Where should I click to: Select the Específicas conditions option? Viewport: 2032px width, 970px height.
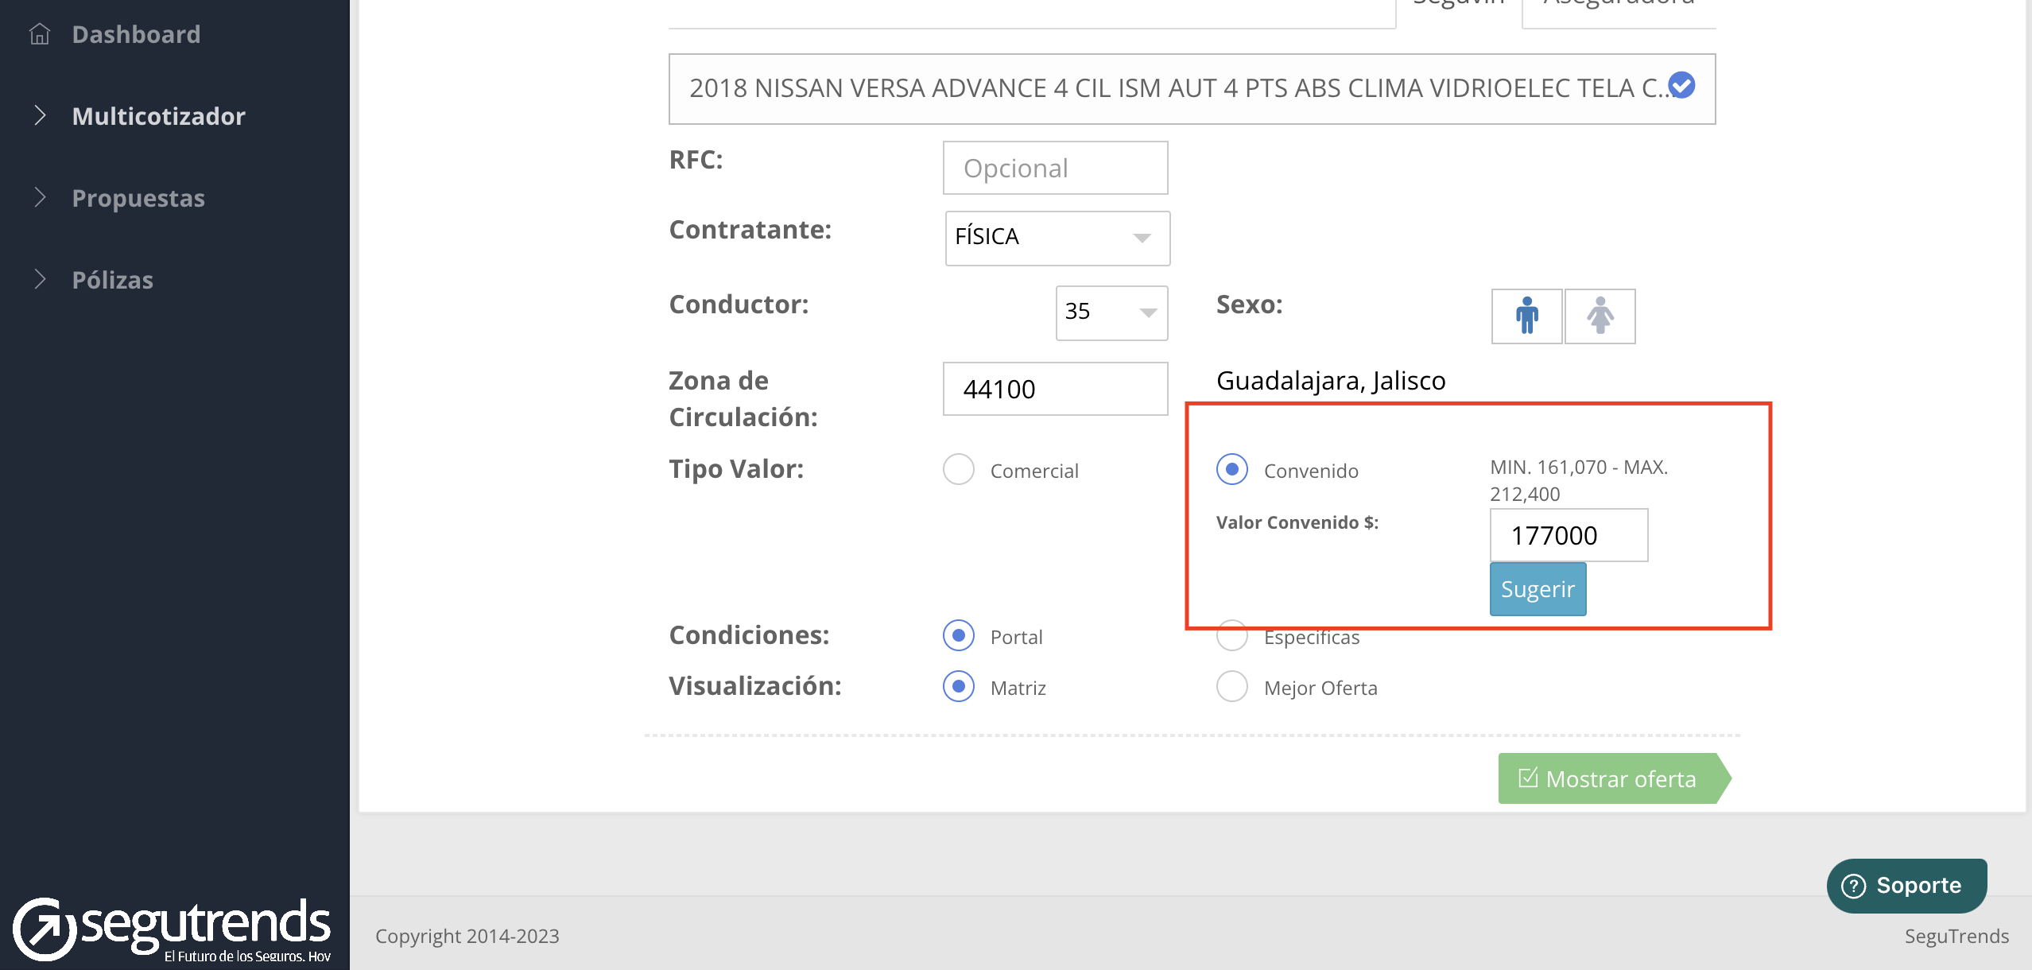pyautogui.click(x=1232, y=636)
